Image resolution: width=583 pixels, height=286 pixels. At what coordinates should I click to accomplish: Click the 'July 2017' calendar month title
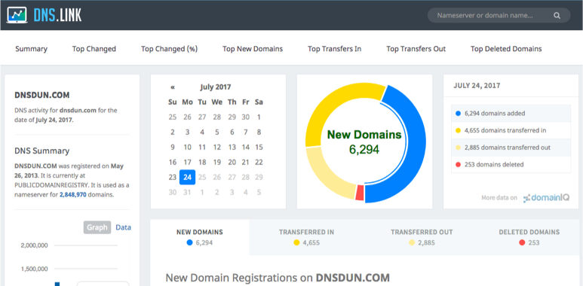point(215,87)
